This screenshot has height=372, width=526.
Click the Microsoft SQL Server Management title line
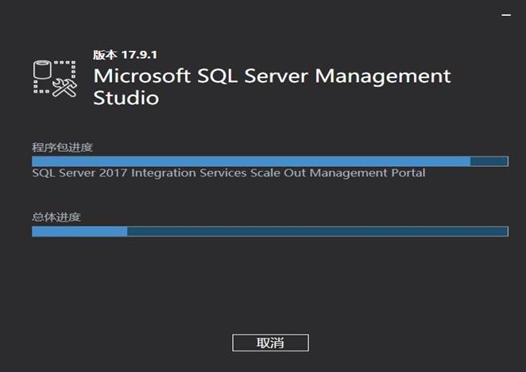coord(272,76)
